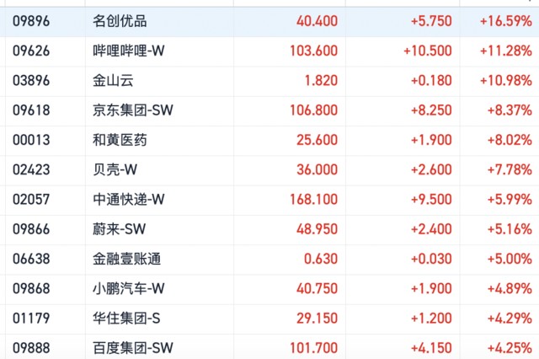Select the 金山云 row
Viewport: 539px width, 359px height.
click(113, 81)
